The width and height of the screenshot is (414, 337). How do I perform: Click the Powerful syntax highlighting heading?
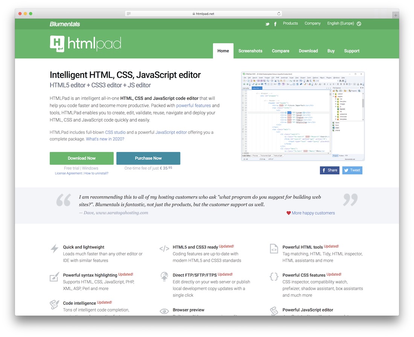pyautogui.click(x=90, y=275)
